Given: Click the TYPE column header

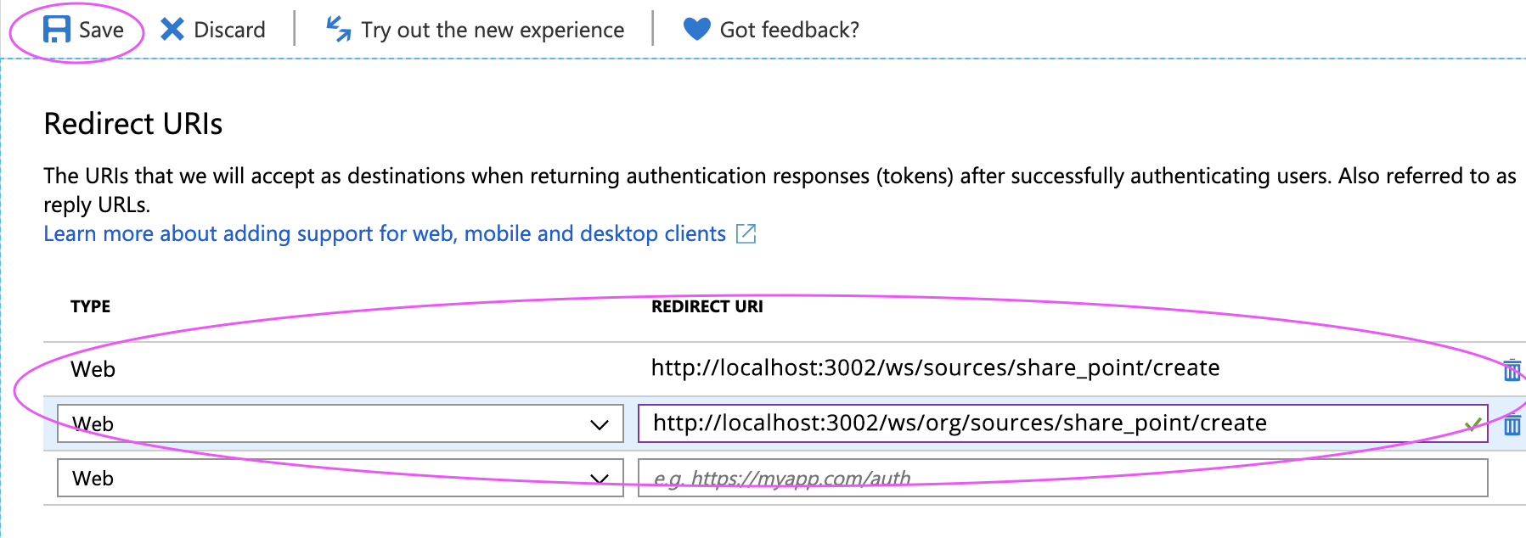Looking at the screenshot, I should click(x=90, y=306).
